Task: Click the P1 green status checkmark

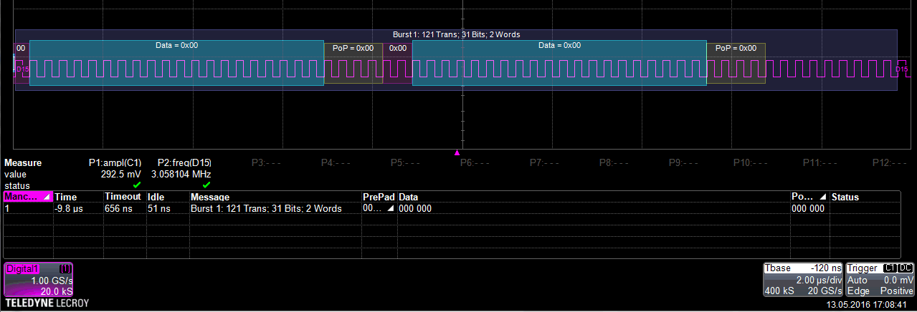Action: [x=136, y=185]
